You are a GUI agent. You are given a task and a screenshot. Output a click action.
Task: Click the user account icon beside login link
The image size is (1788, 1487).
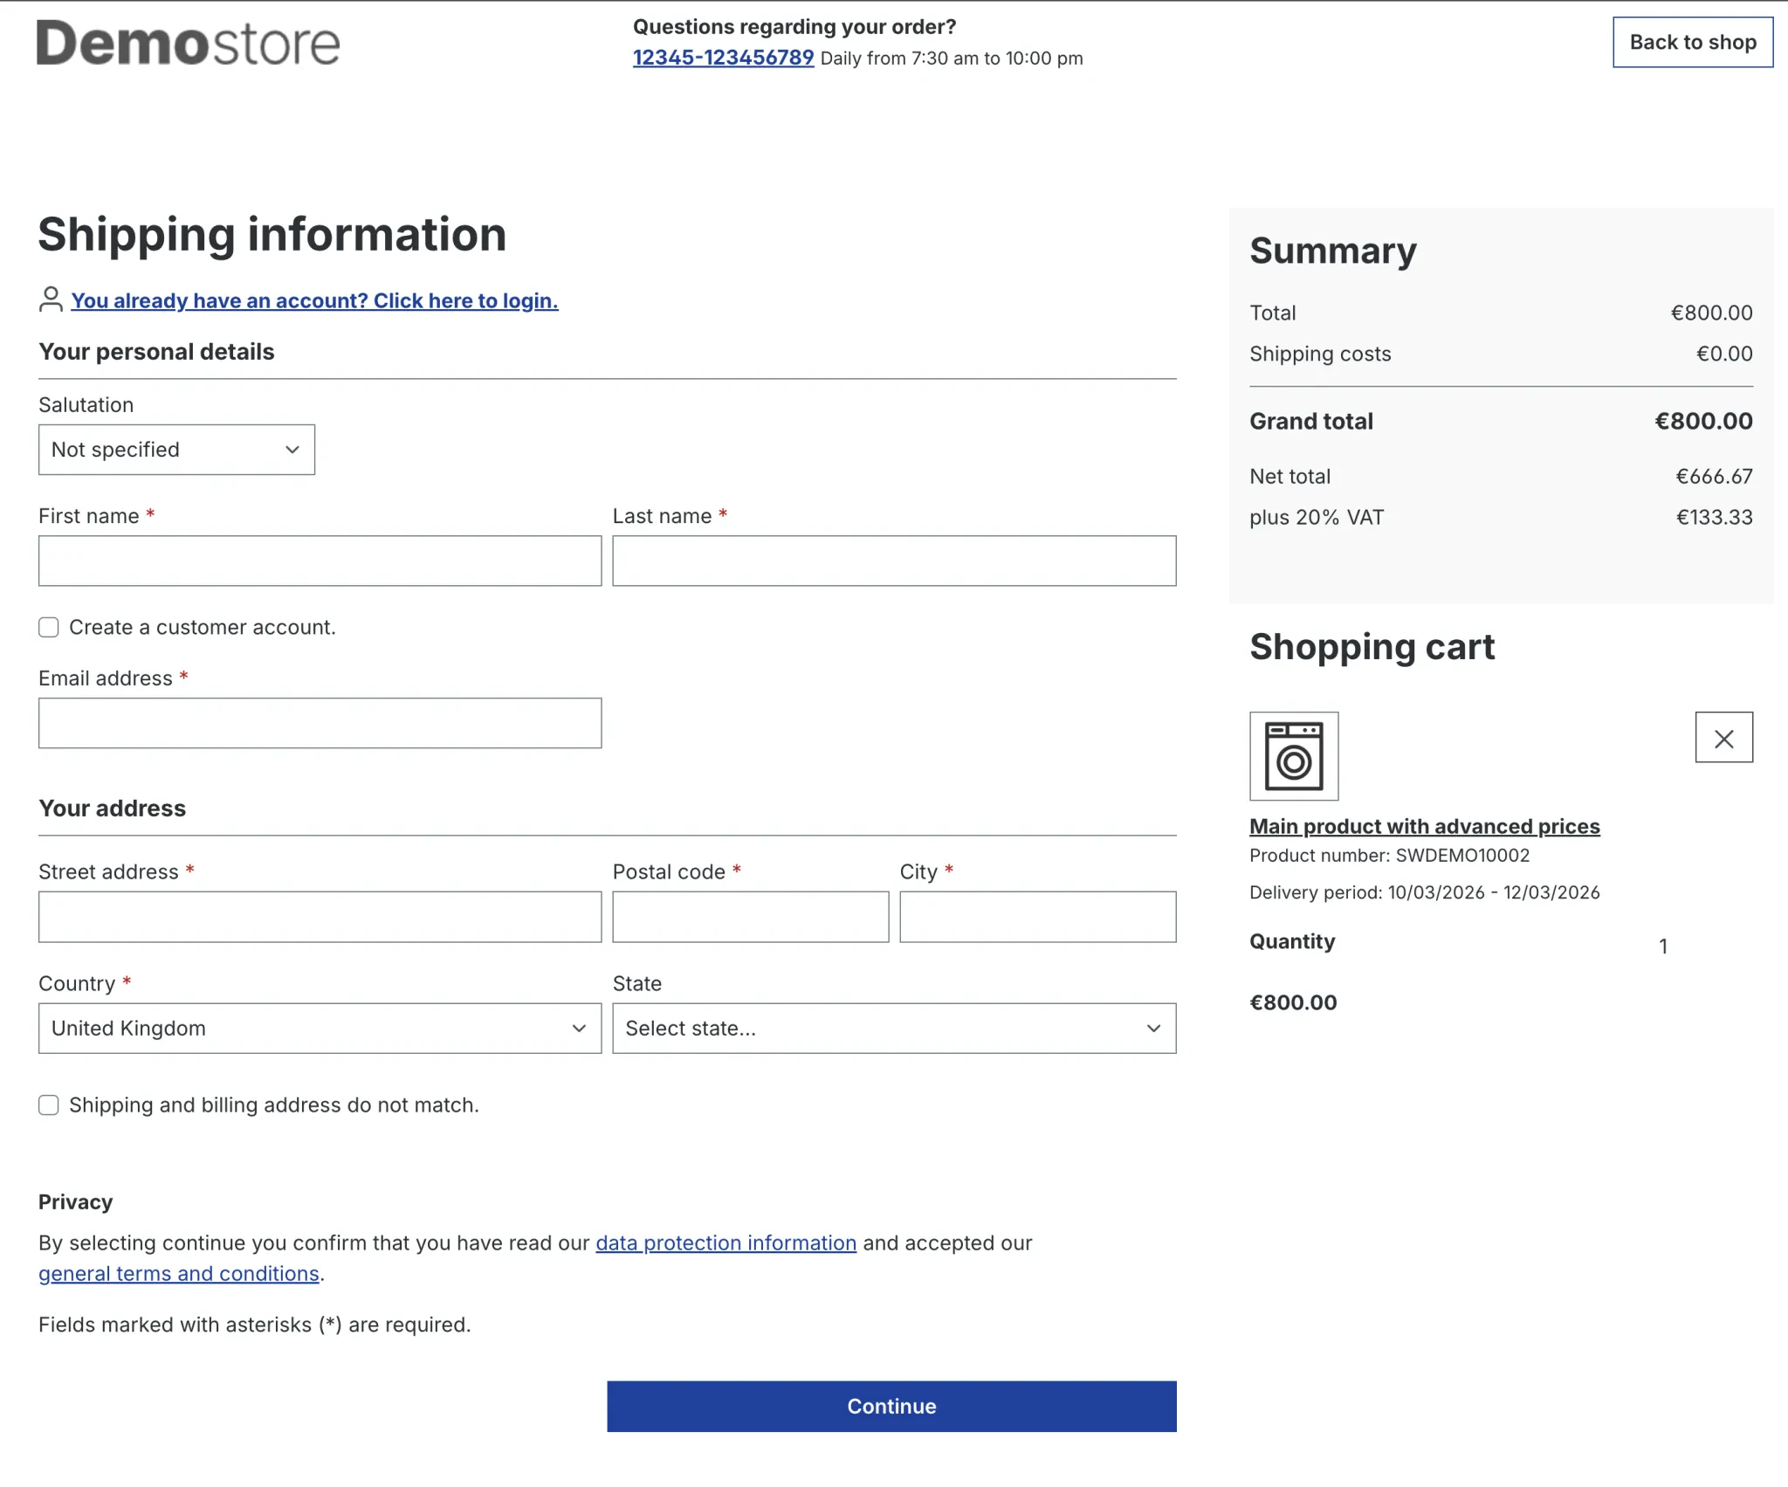click(51, 299)
